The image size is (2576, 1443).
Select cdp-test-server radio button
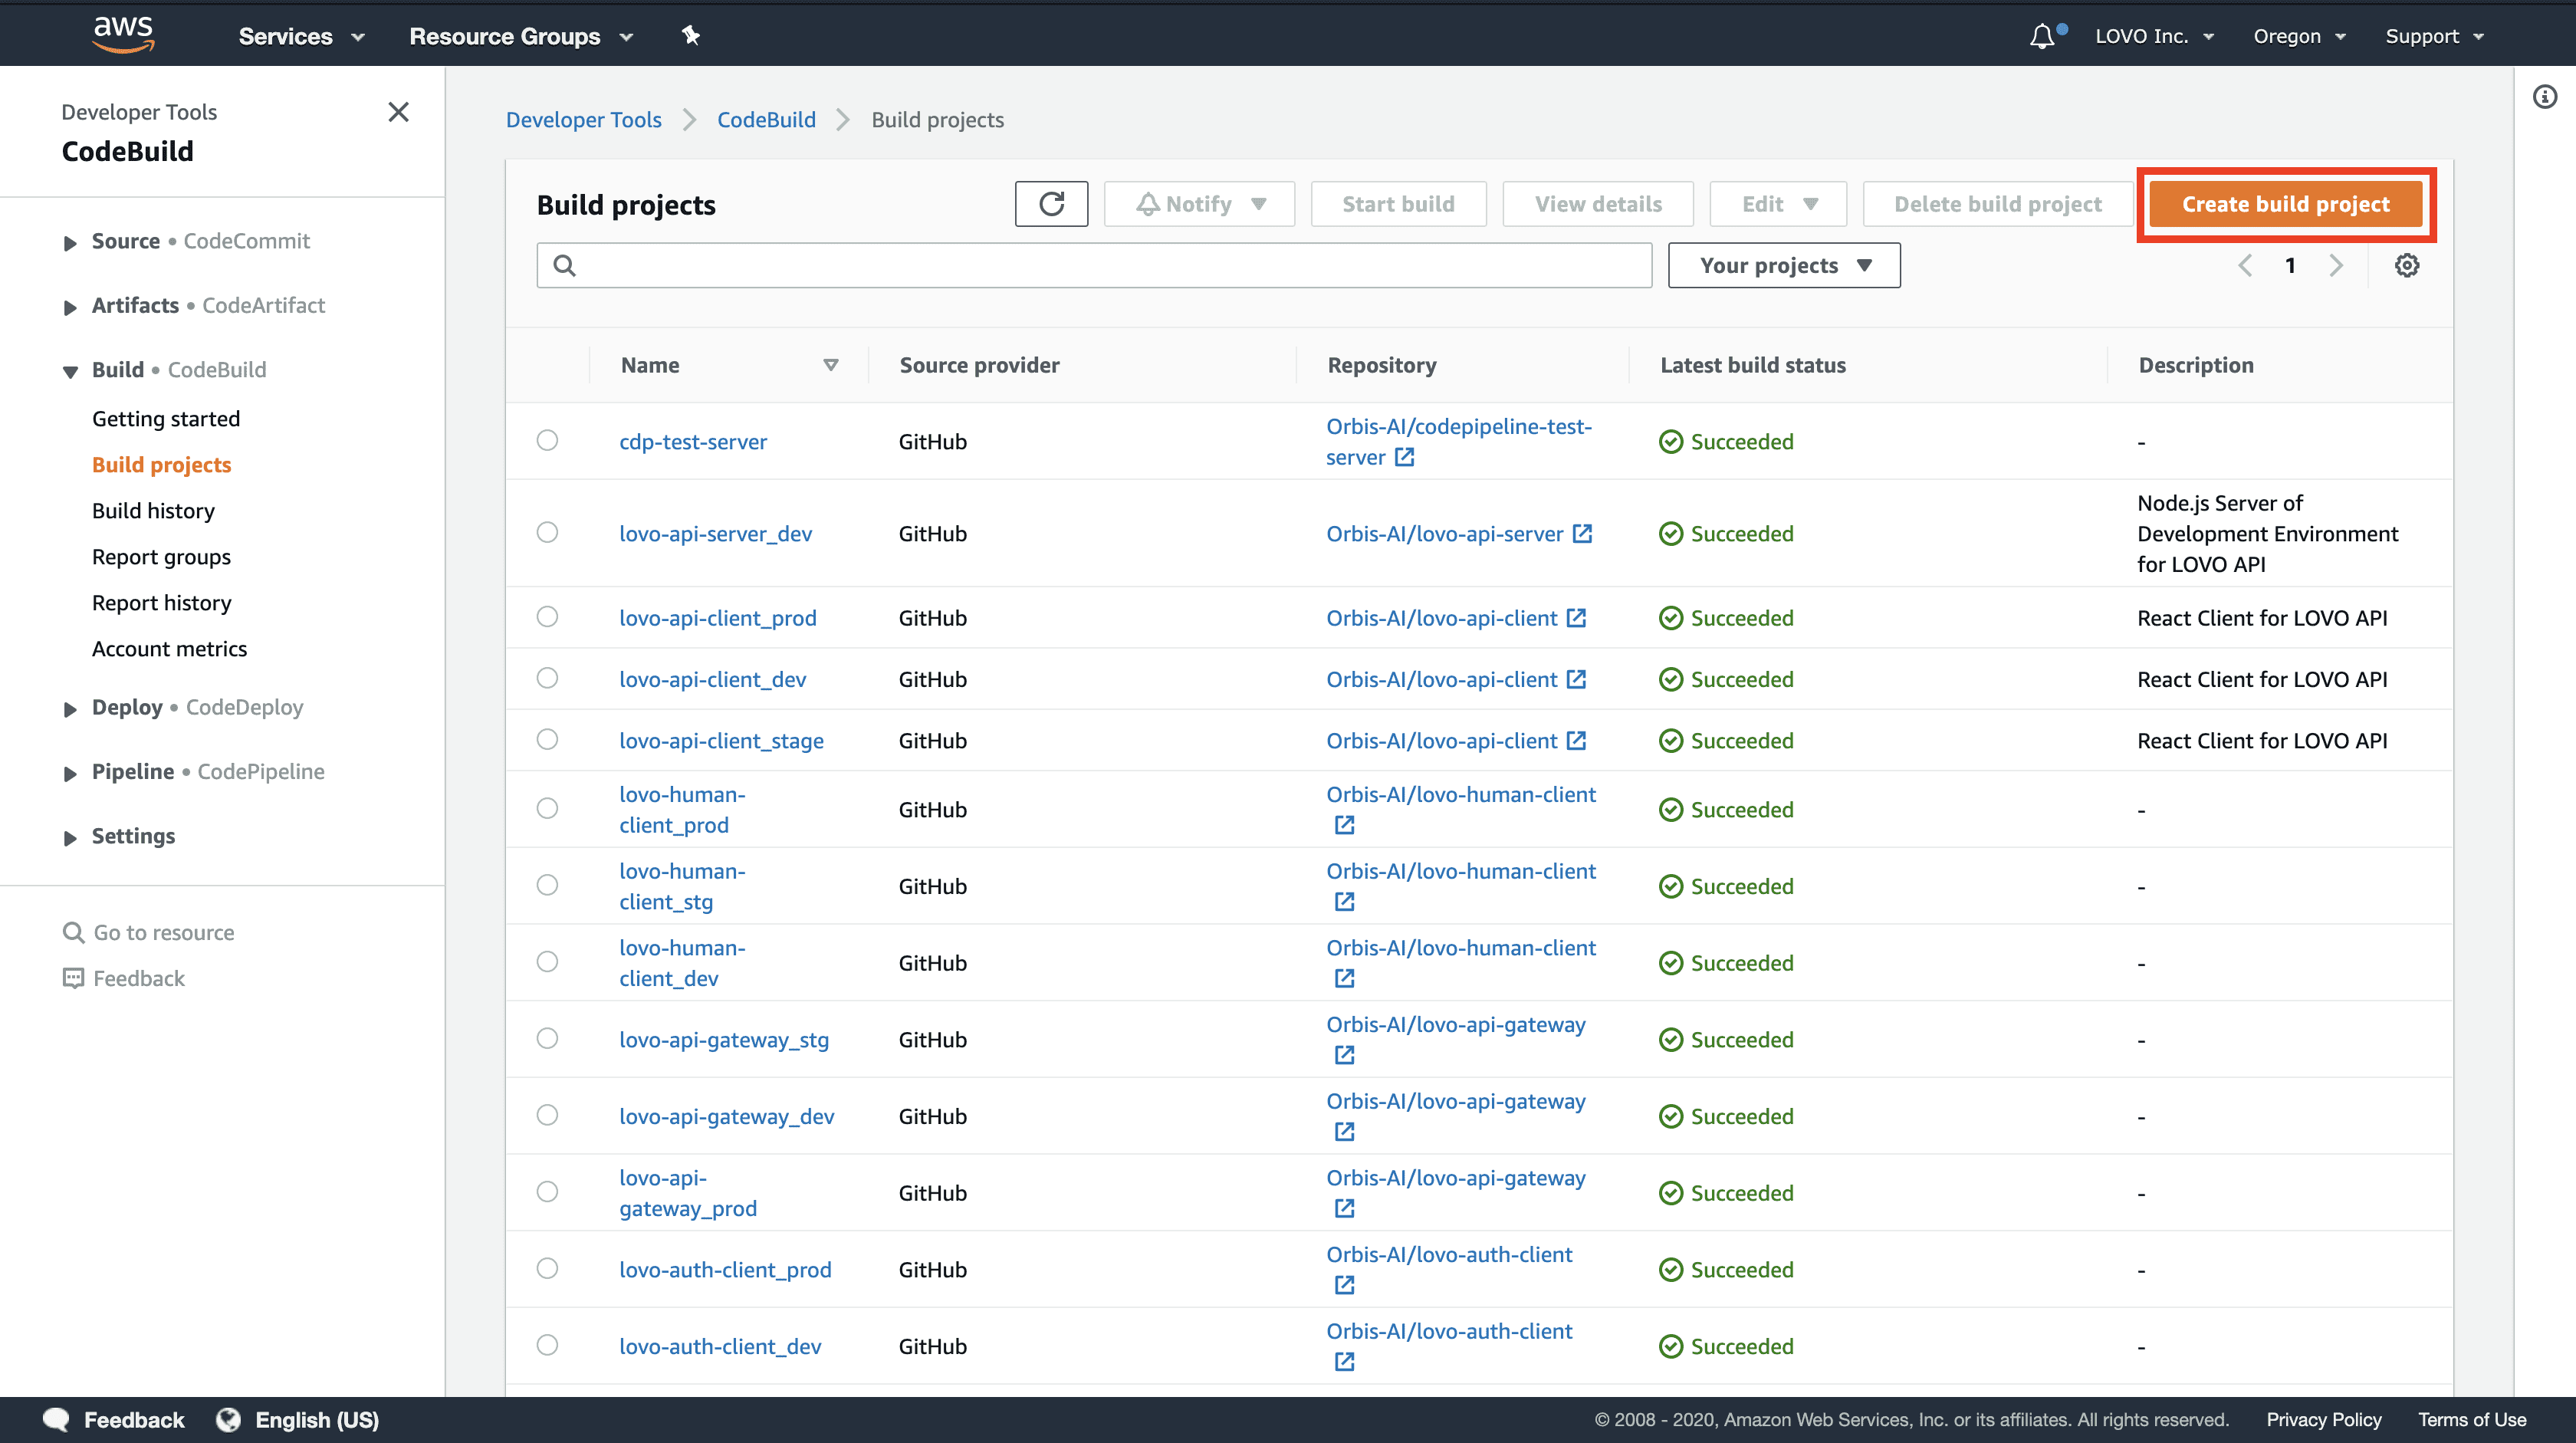[x=547, y=440]
